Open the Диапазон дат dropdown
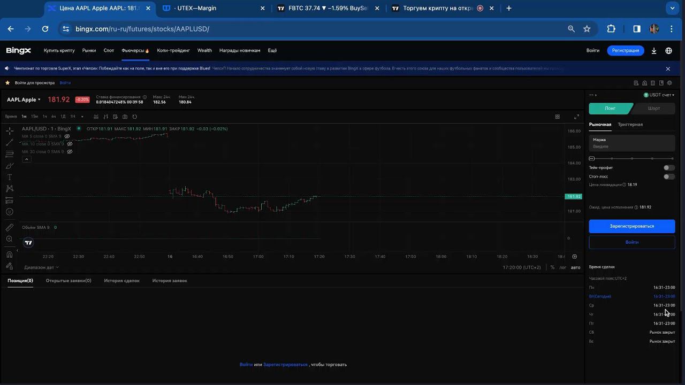Image resolution: width=685 pixels, height=385 pixels. (x=41, y=267)
